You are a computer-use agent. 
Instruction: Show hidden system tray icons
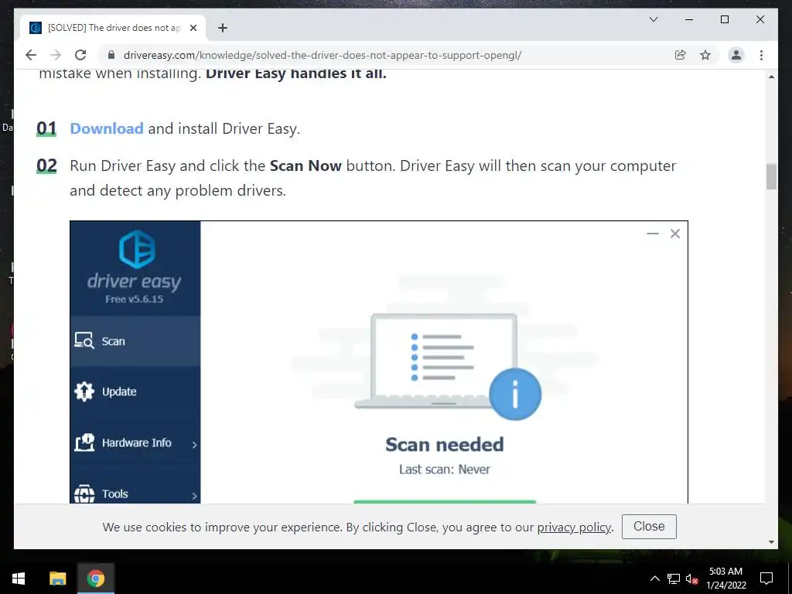coord(654,579)
